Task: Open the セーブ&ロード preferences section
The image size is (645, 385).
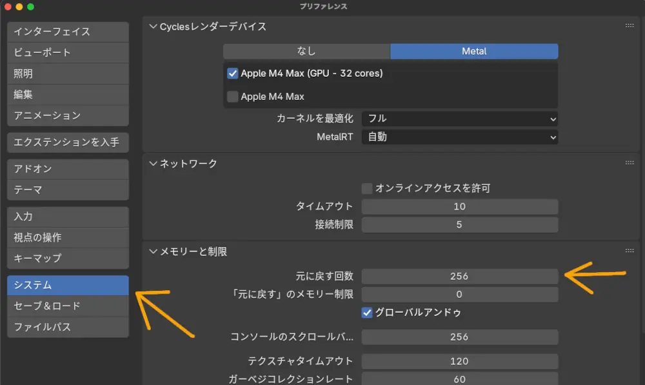Action: pos(68,306)
